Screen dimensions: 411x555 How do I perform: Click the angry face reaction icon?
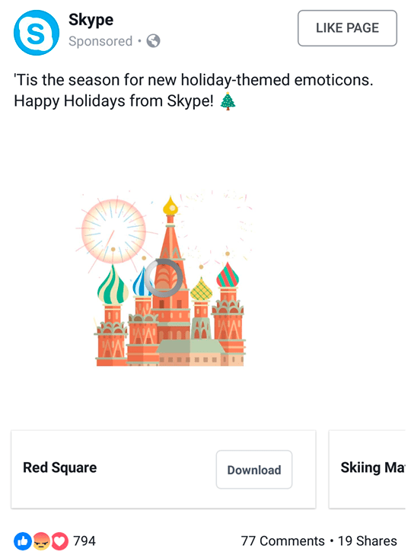click(x=41, y=541)
